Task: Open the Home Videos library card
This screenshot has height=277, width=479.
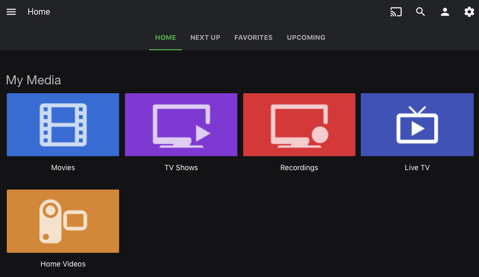Action: coord(63,221)
